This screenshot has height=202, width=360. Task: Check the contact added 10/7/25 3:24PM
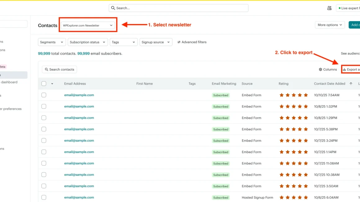(x=44, y=140)
